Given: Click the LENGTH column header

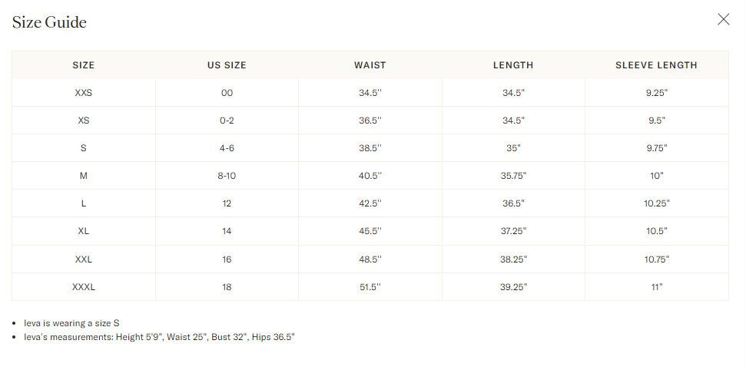Looking at the screenshot, I should [x=513, y=65].
